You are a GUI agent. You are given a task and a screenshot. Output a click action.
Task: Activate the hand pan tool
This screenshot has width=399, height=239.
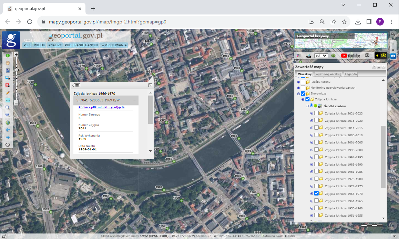coord(8,63)
